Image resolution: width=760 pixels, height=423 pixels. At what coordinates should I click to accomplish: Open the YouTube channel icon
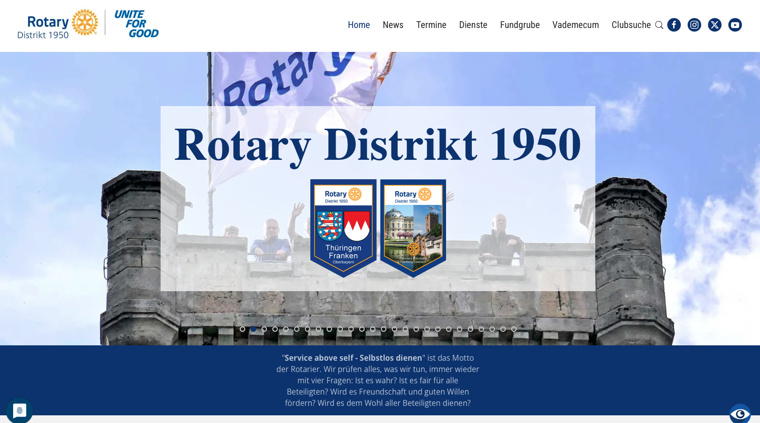[735, 25]
